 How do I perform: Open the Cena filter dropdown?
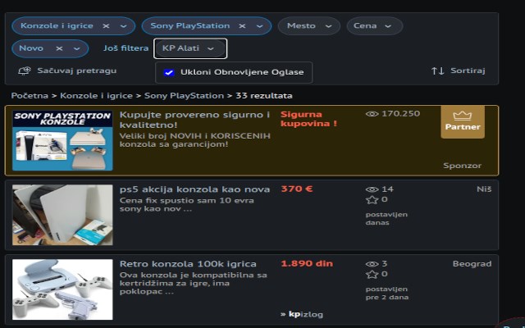[375, 25]
